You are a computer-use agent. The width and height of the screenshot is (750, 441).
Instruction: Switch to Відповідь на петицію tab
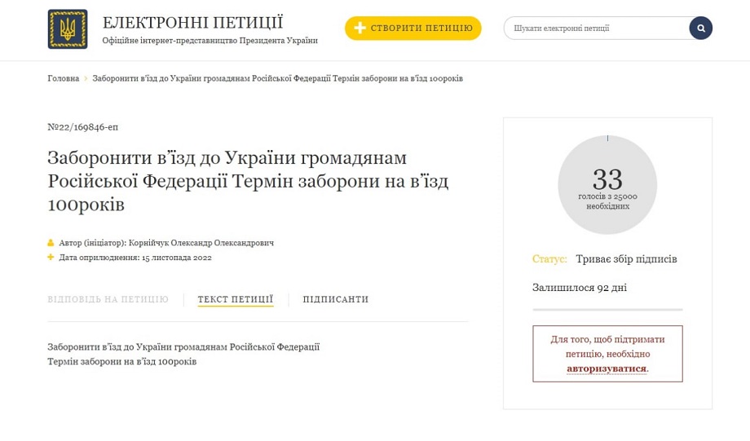click(x=108, y=299)
